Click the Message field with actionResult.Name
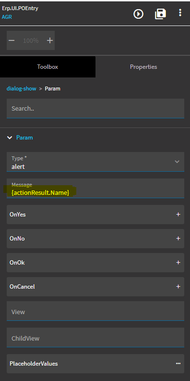Image resolution: width=190 pixels, height=381 pixels. (x=95, y=188)
